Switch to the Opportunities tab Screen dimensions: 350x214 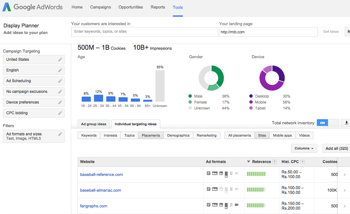131,7
